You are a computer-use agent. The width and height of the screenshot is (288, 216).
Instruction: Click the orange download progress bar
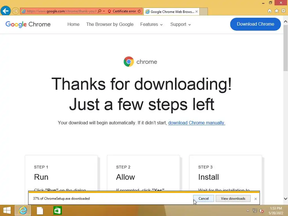click(144, 192)
